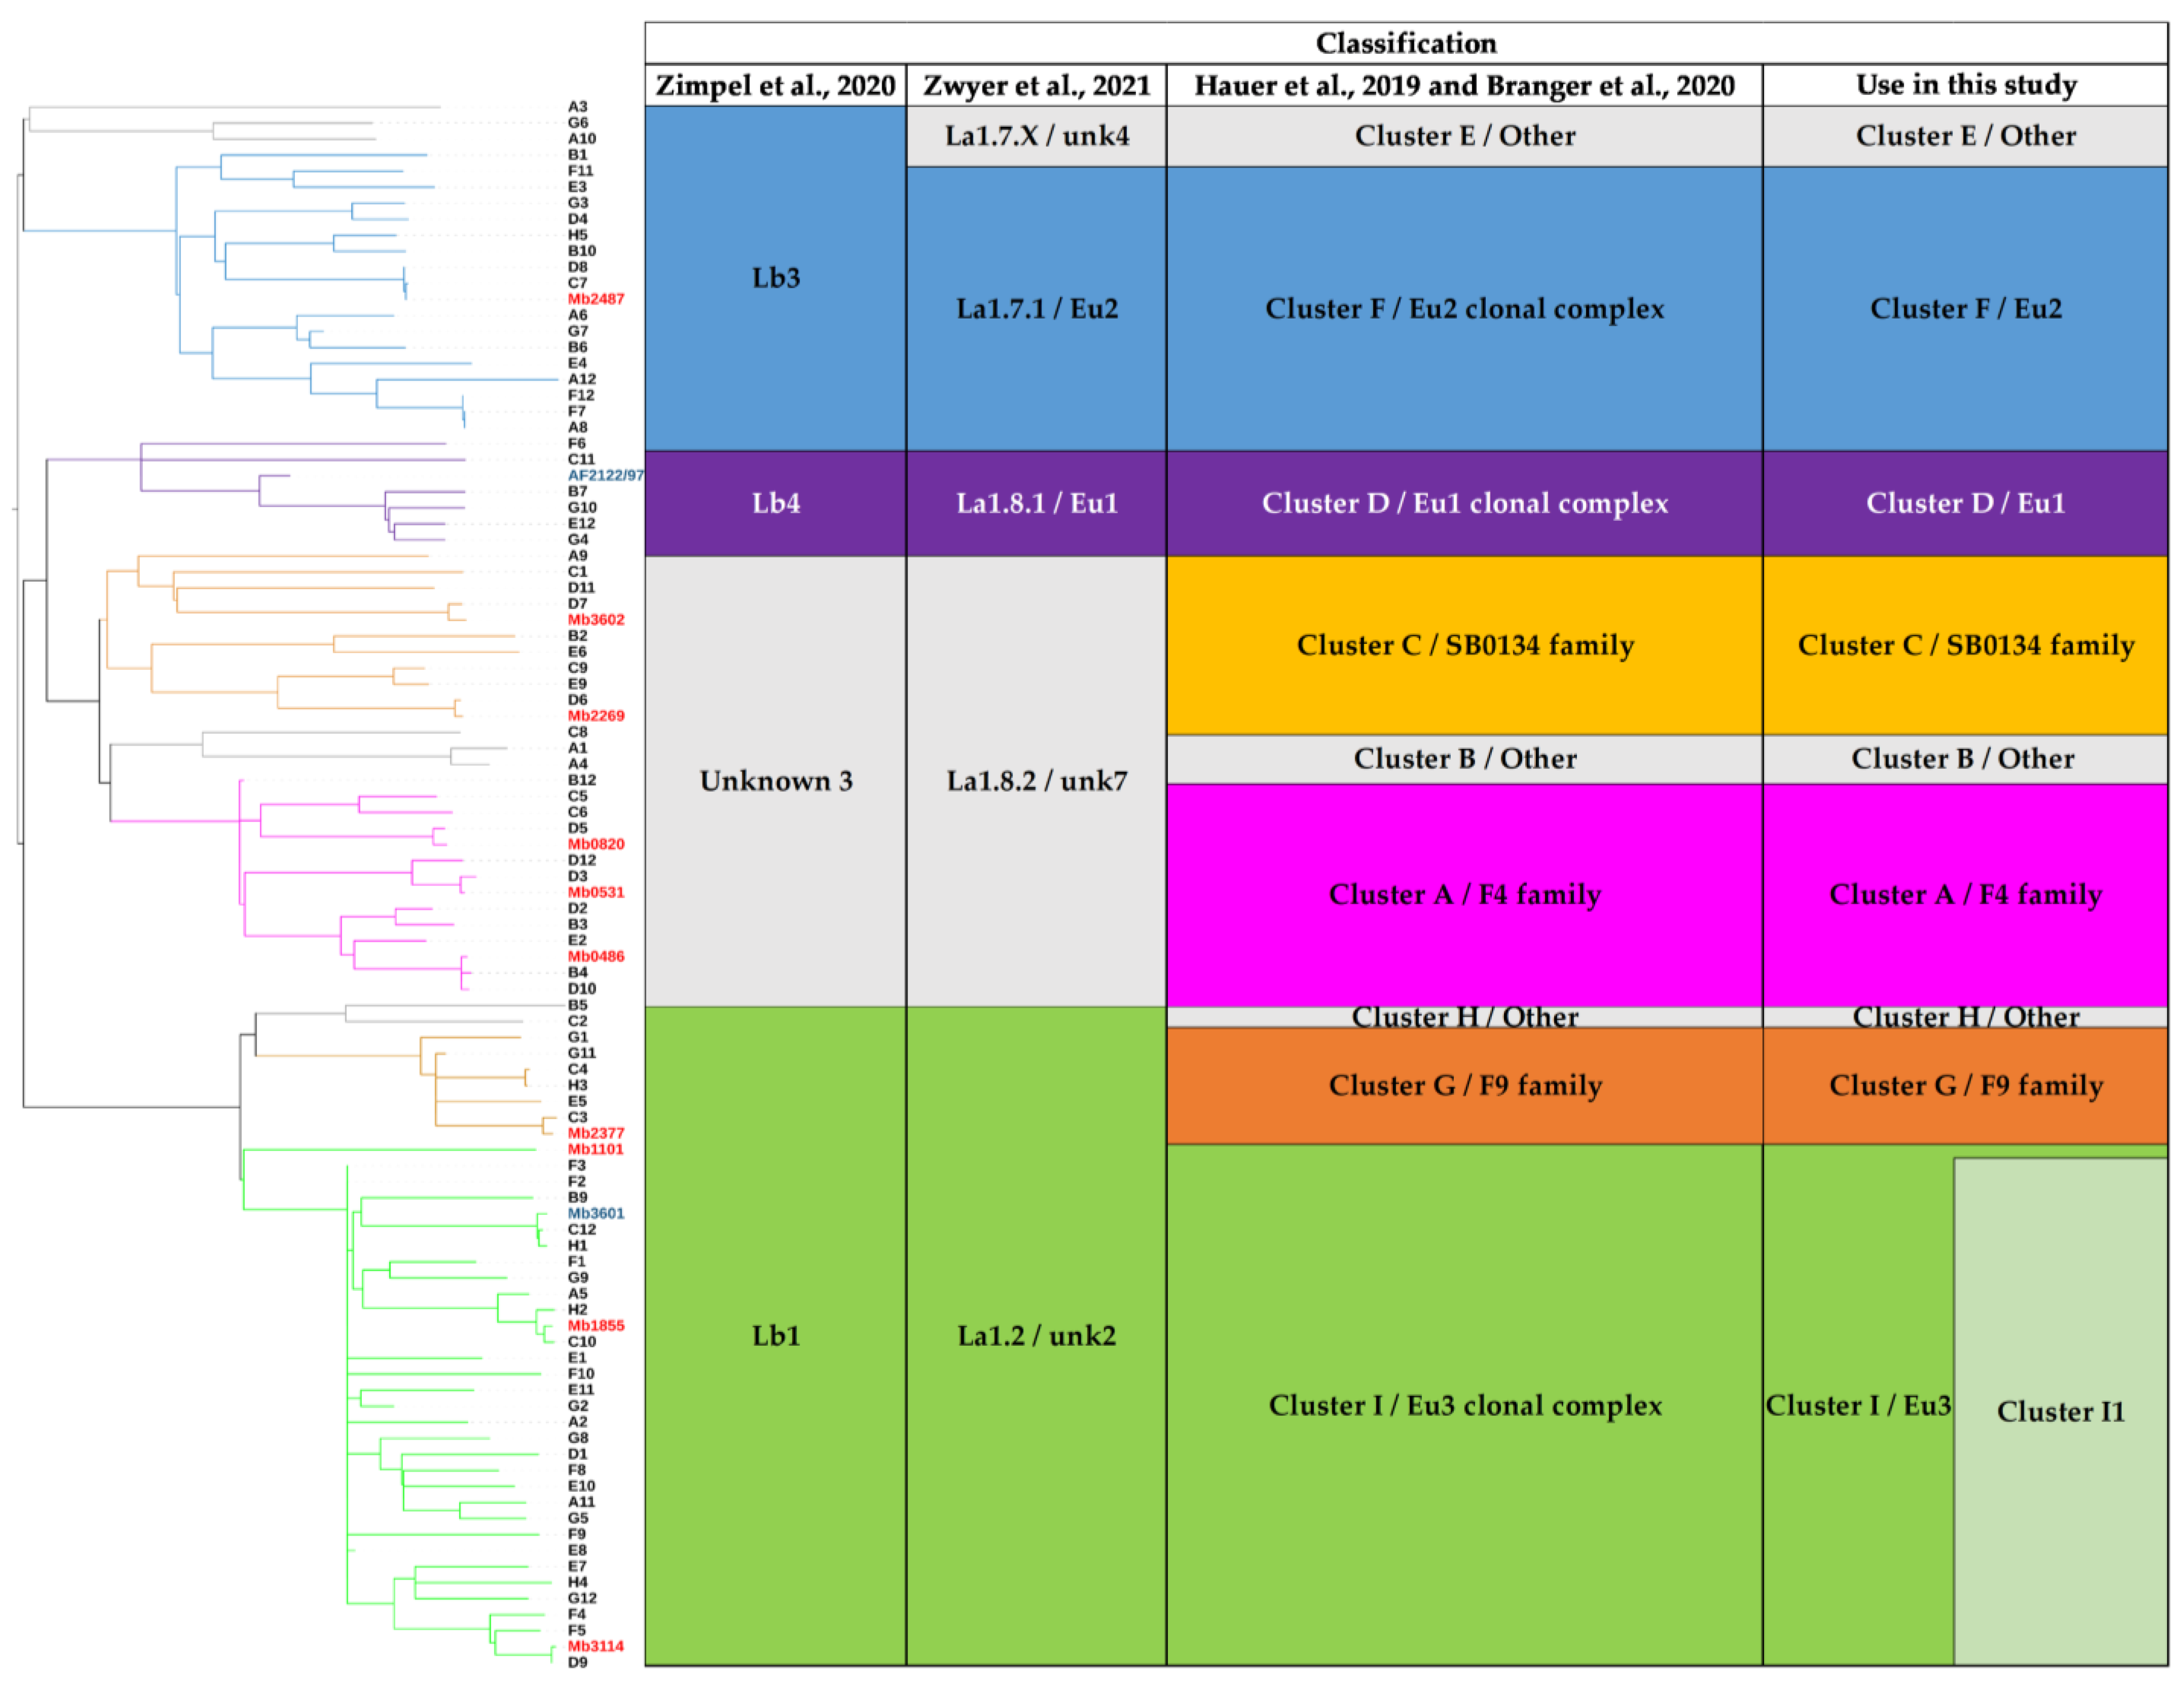Click the red Mb3114 tree leaf label
2184x1682 pixels.
click(x=596, y=1646)
